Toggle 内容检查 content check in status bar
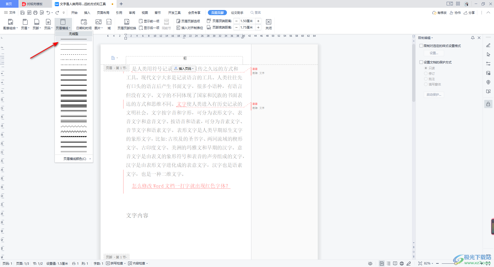The width and height of the screenshot is (494, 267). 138,263
